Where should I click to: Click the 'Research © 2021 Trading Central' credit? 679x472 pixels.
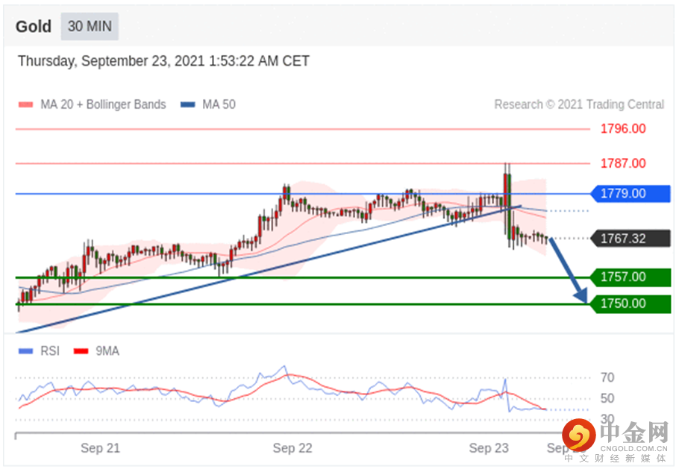point(579,104)
